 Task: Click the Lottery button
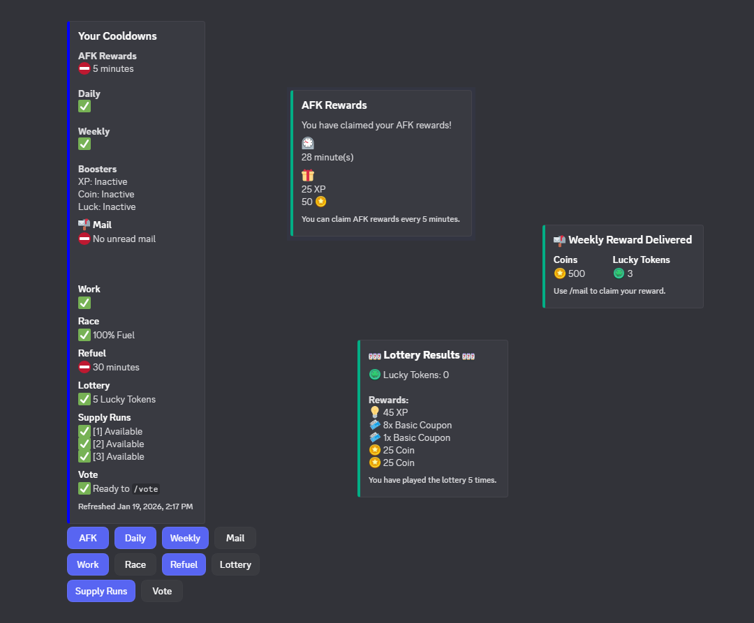[x=235, y=564]
